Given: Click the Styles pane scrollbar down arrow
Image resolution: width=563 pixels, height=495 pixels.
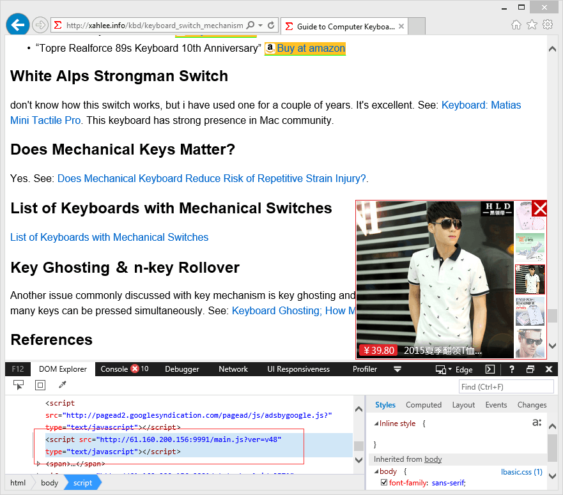Looking at the screenshot, I should tap(553, 476).
